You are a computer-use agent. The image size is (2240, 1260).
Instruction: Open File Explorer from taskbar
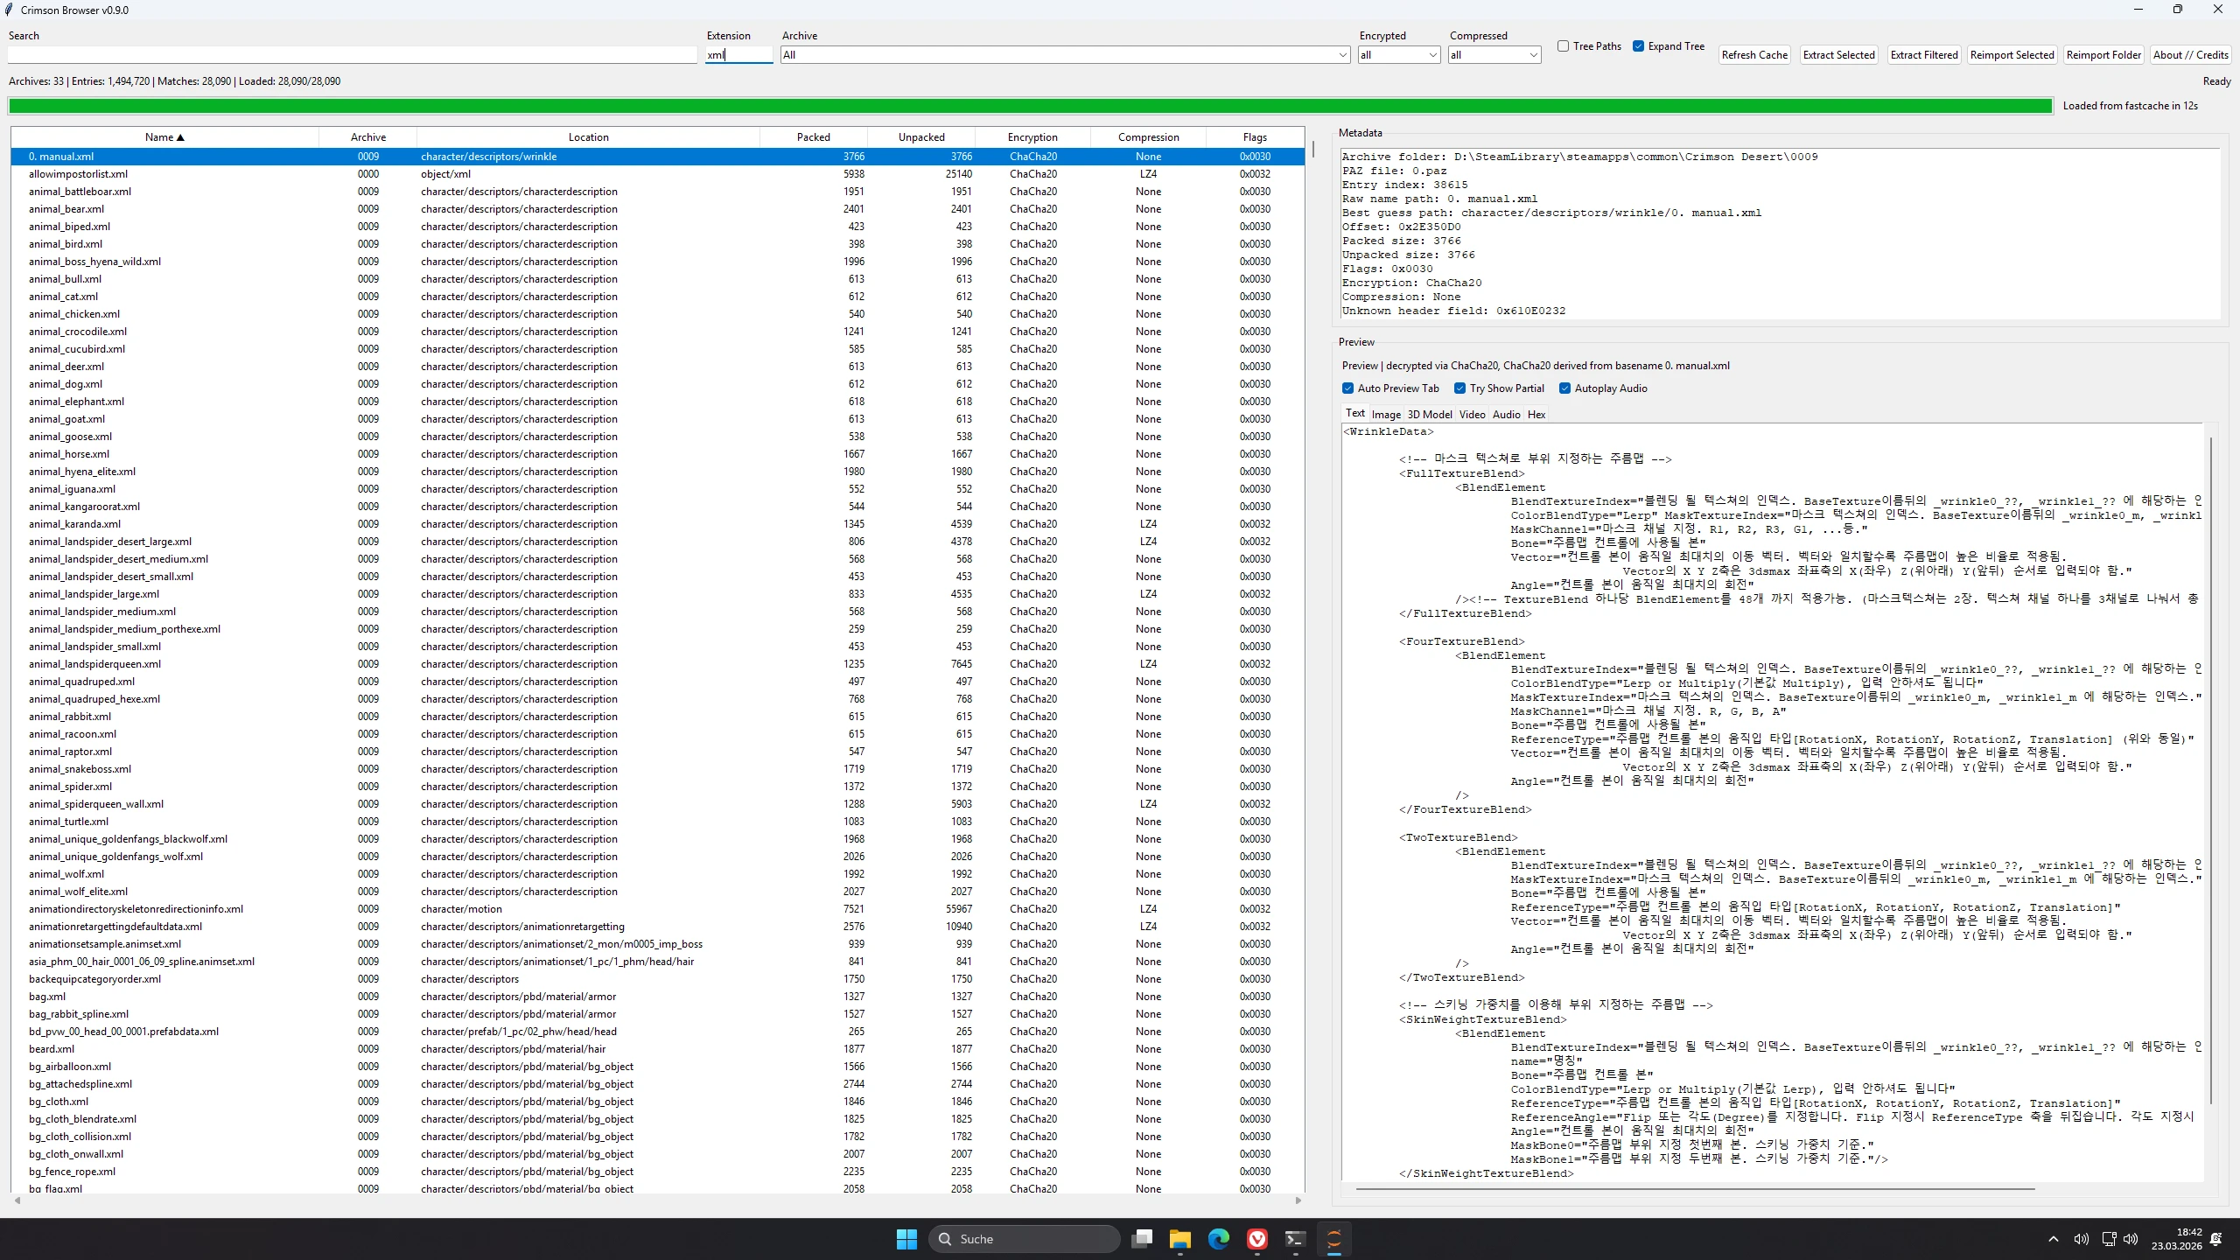coord(1179,1239)
